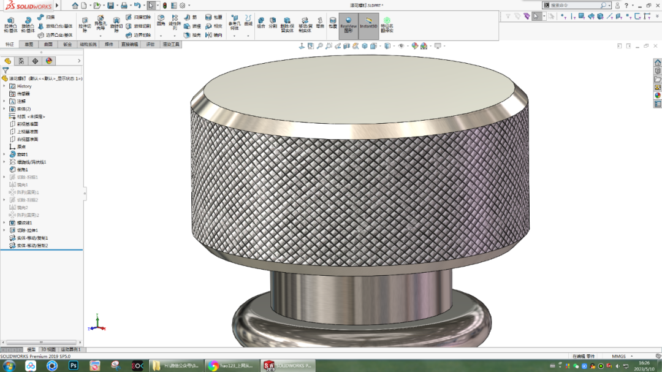
Task: Expand the History folder in the feature tree
Action: click(x=6, y=85)
